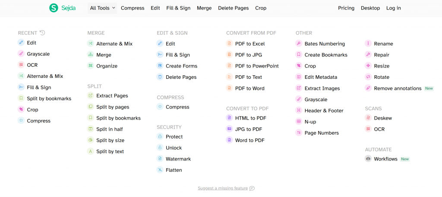The height and width of the screenshot is (197, 442).
Task: Click the recent history clock icon
Action: 42,33
